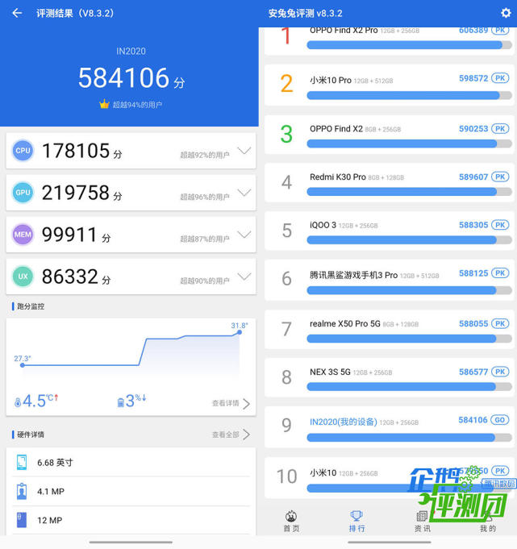
Task: Tap 3% battery drop value
Action: [136, 401]
